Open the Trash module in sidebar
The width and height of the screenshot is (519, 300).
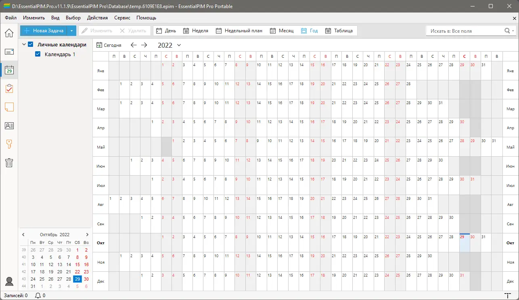(9, 163)
